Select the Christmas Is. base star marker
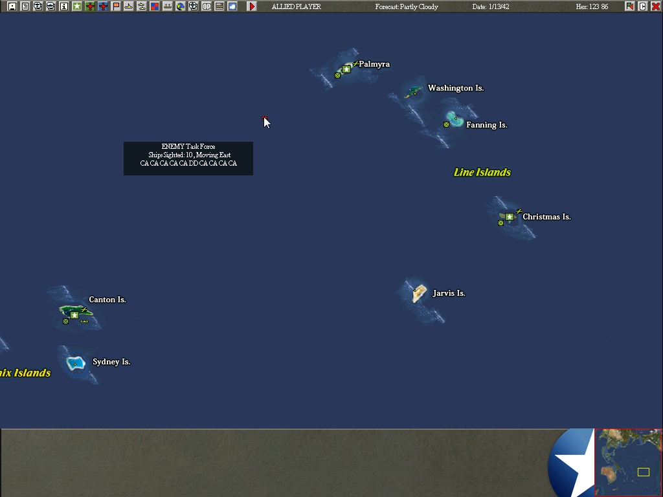The height and width of the screenshot is (497, 663). 510,217
